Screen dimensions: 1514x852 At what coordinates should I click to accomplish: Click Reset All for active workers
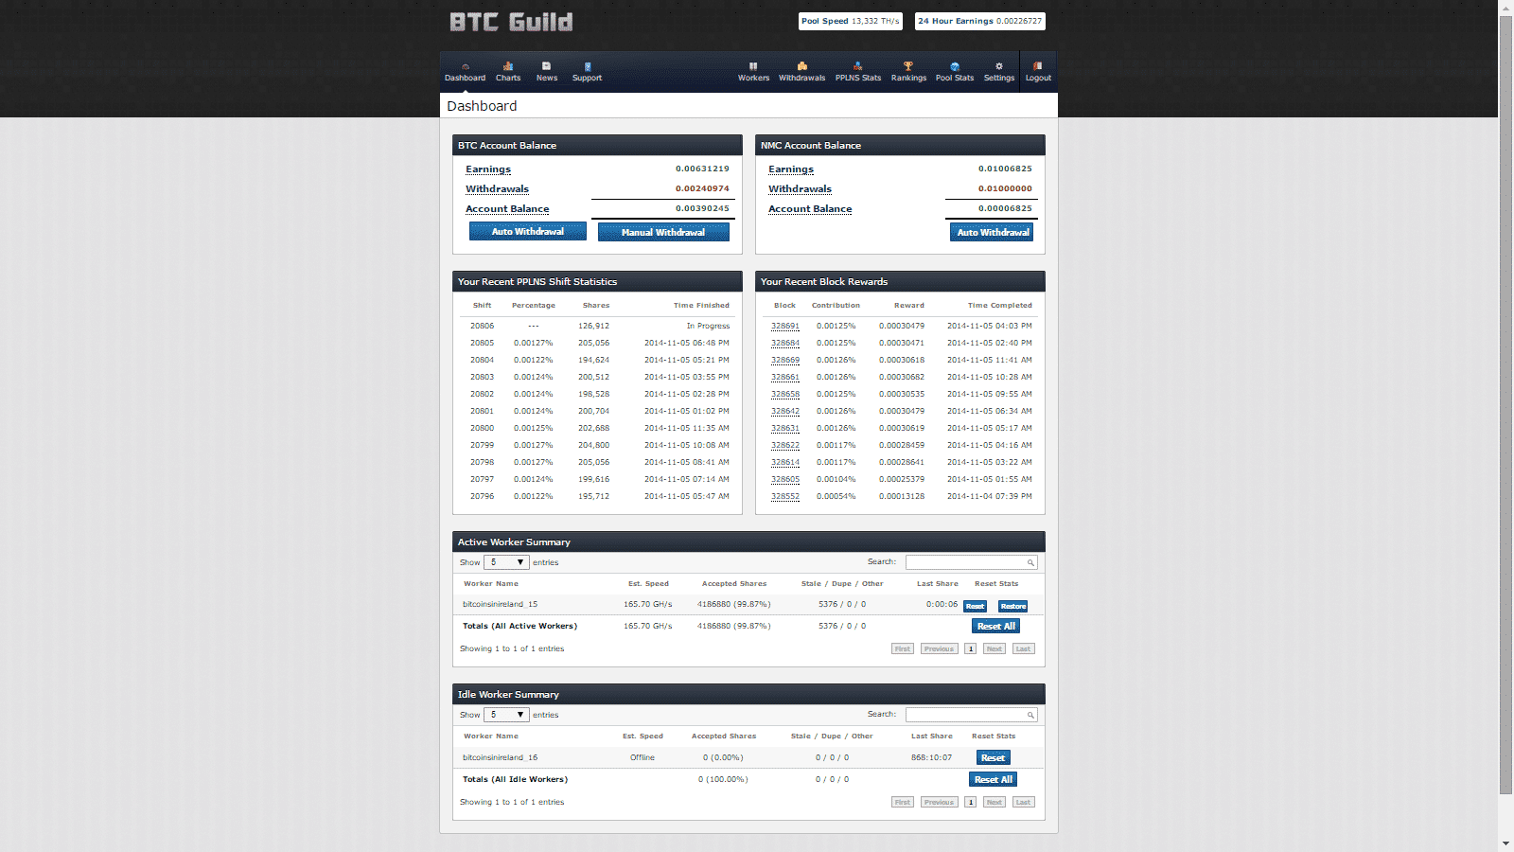coord(995,626)
